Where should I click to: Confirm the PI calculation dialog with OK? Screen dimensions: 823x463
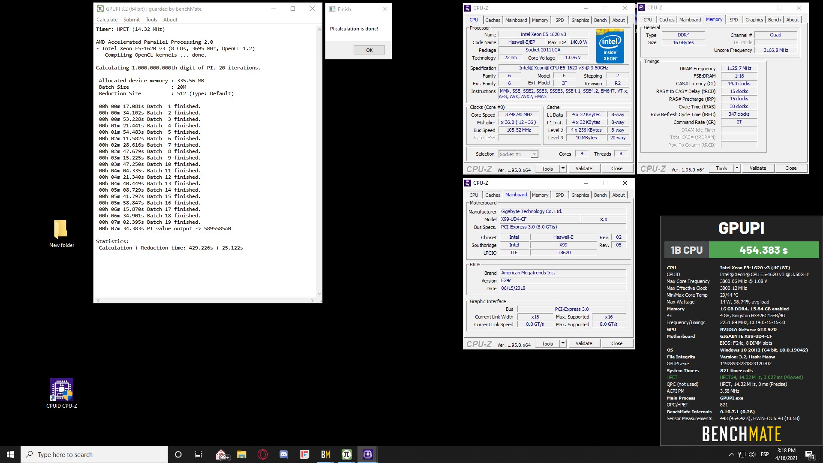369,50
